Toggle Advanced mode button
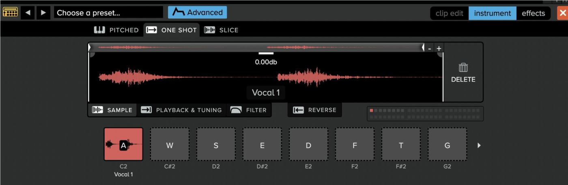 click(x=198, y=13)
